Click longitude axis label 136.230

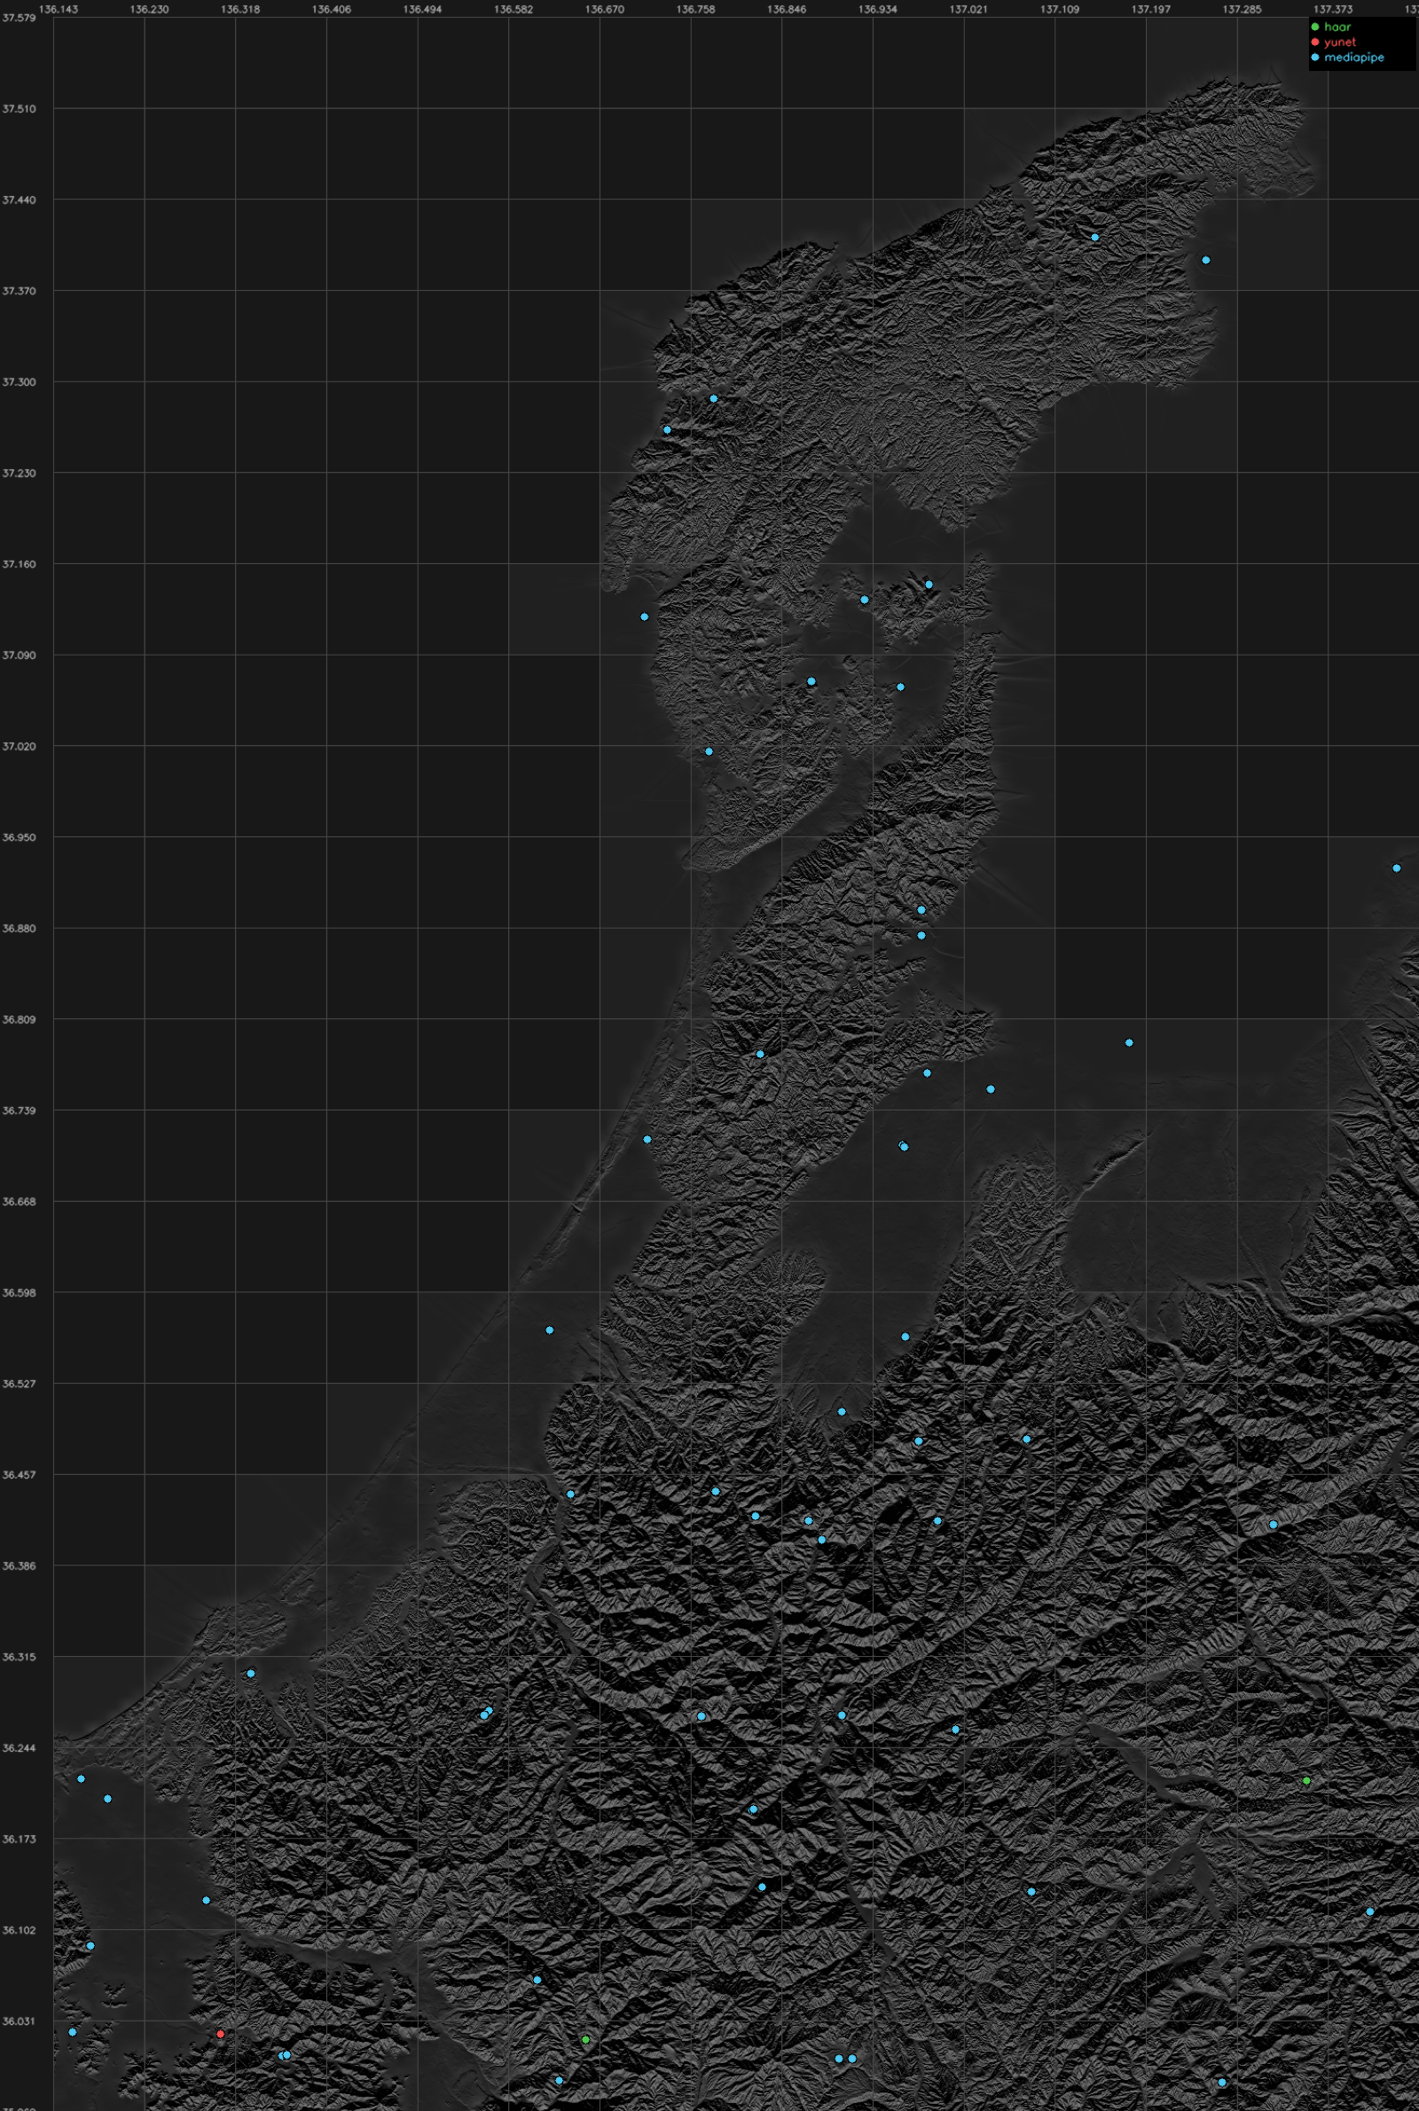tap(149, 9)
